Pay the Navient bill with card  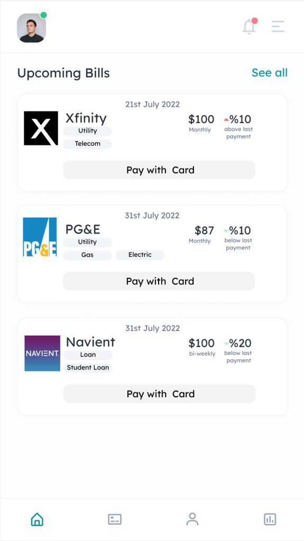pos(160,394)
